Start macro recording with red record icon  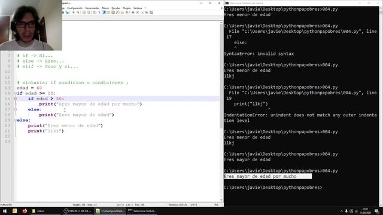click(x=133, y=12)
